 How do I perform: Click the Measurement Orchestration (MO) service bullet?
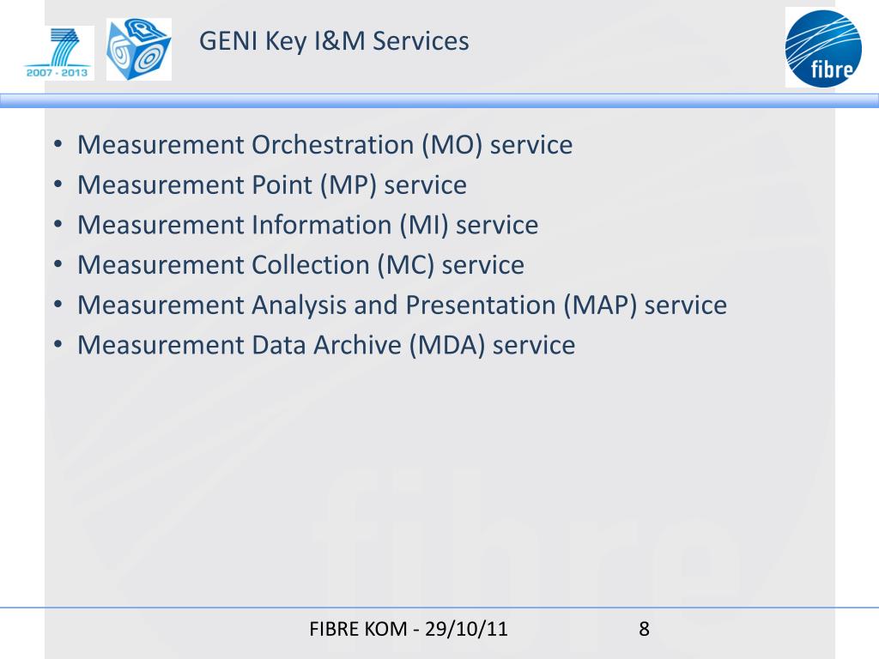(324, 144)
